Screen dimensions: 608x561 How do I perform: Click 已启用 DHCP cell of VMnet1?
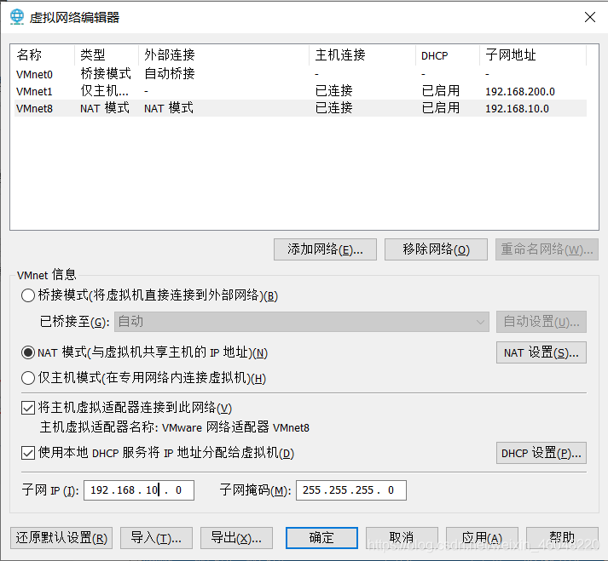(x=441, y=91)
